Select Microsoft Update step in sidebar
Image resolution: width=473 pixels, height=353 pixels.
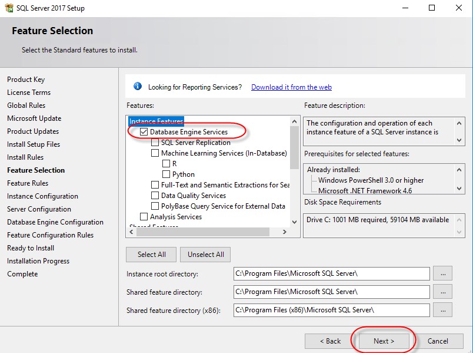coord(34,118)
